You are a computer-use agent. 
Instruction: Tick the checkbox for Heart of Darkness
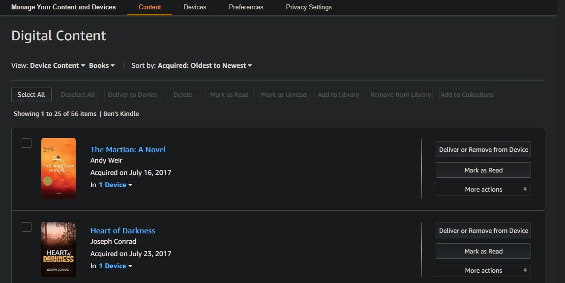pos(26,227)
